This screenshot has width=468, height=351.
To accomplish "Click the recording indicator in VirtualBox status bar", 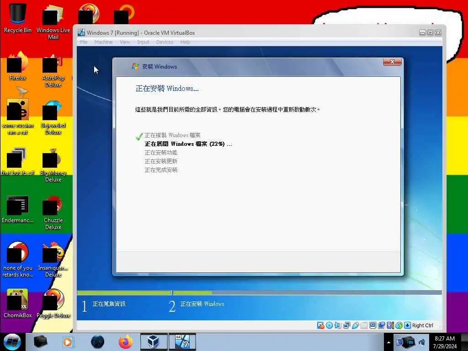I will [381, 325].
